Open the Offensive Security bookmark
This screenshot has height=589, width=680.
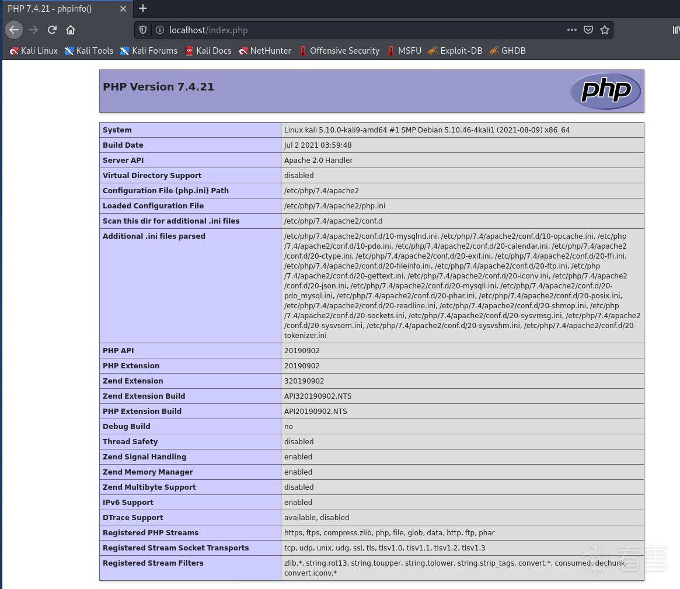pyautogui.click(x=339, y=51)
